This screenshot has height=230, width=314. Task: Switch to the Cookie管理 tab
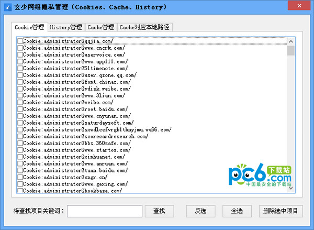(x=29, y=27)
